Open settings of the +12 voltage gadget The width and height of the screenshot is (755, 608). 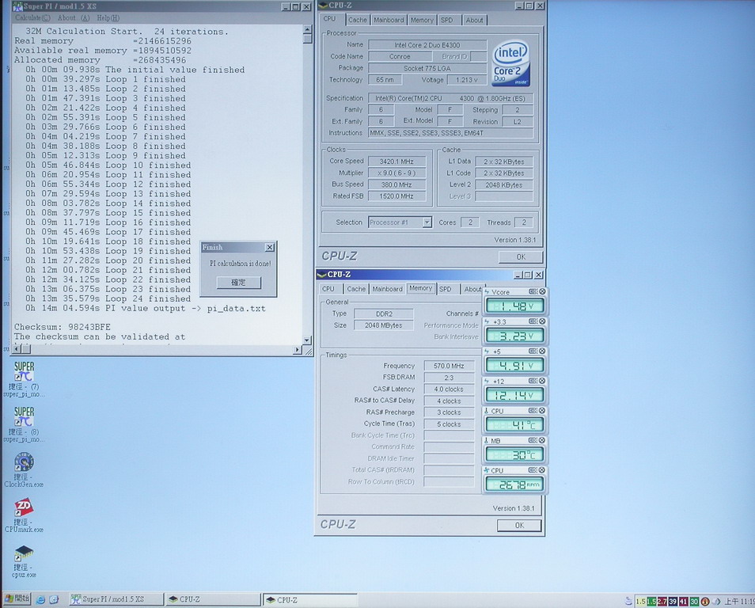(533, 381)
